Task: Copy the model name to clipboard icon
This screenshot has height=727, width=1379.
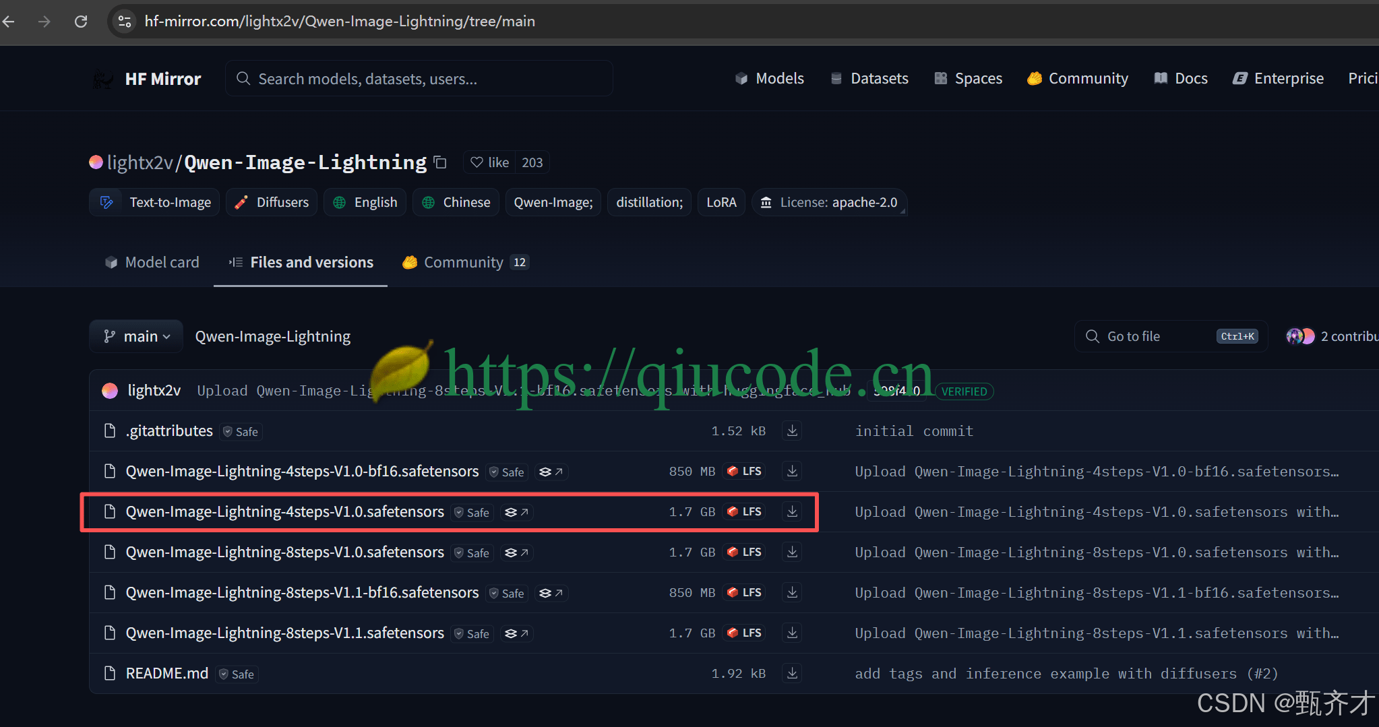Action: click(440, 162)
